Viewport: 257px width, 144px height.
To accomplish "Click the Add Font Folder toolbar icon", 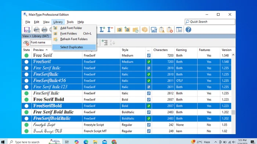I will (x=127, y=30).
